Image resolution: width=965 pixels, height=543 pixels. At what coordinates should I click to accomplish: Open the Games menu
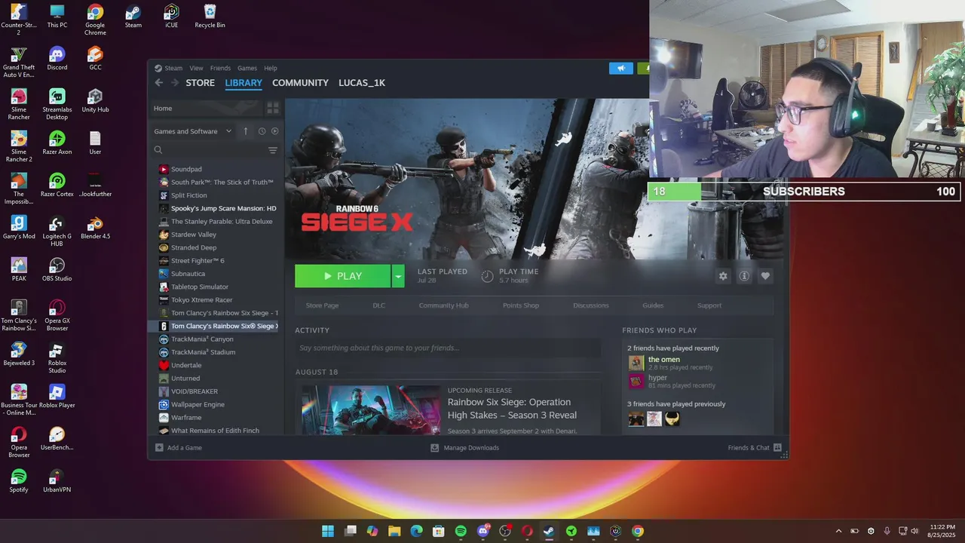tap(247, 68)
